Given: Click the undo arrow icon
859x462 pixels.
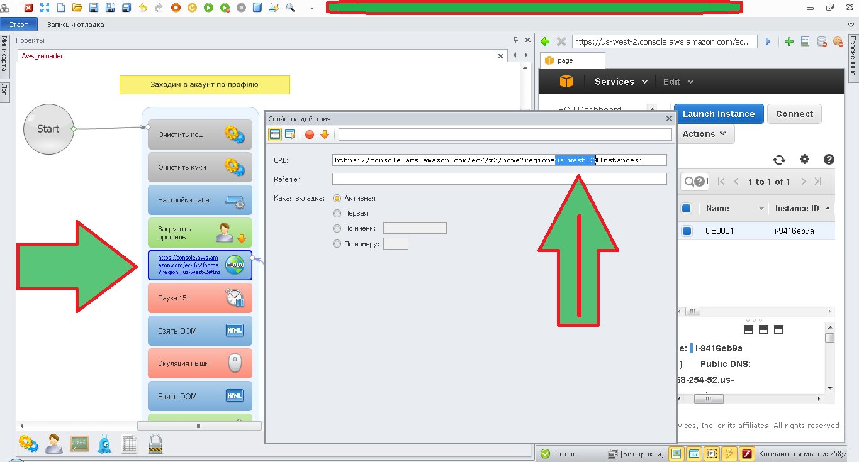Looking at the screenshot, I should point(143,8).
